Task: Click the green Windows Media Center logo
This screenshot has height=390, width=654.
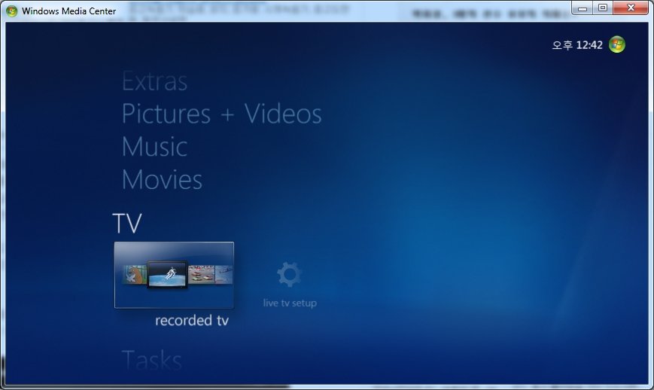Action: pyautogui.click(x=617, y=44)
